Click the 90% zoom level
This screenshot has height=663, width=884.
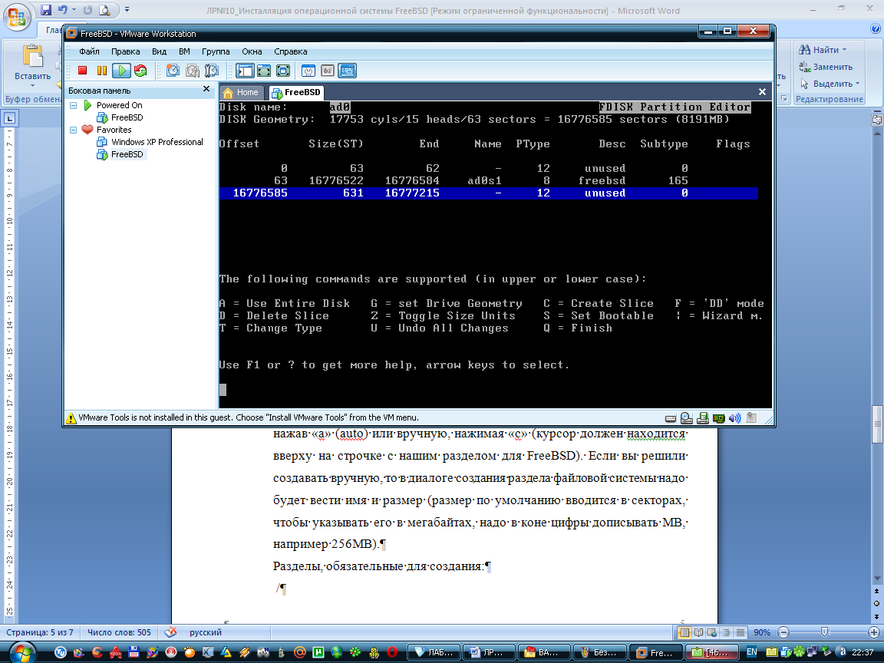coord(762,632)
